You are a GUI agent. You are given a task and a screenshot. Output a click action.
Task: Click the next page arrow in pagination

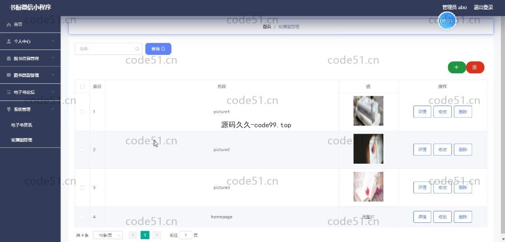tap(157, 235)
